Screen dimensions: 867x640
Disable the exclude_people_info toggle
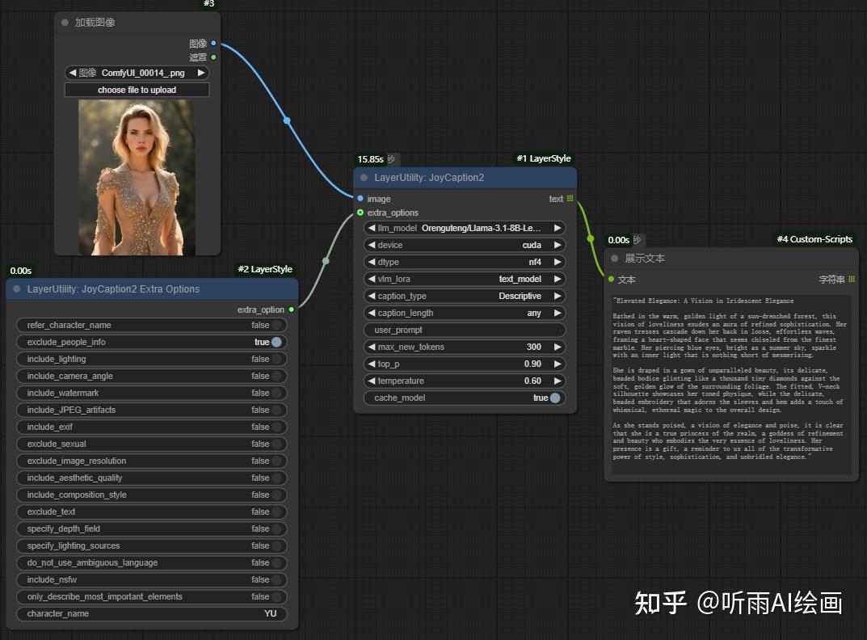[x=276, y=342]
